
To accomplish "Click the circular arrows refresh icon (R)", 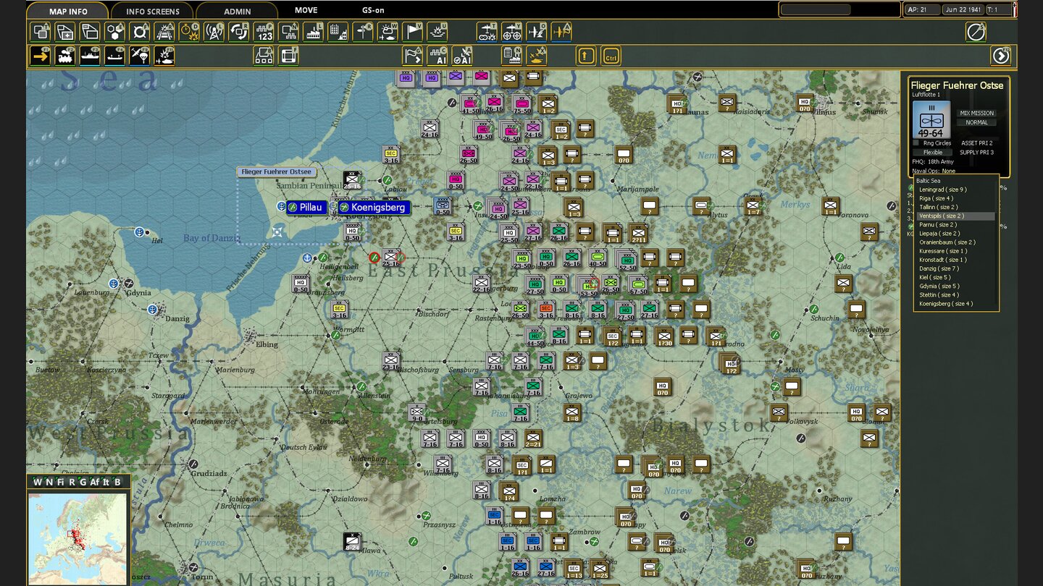I will click(239, 32).
